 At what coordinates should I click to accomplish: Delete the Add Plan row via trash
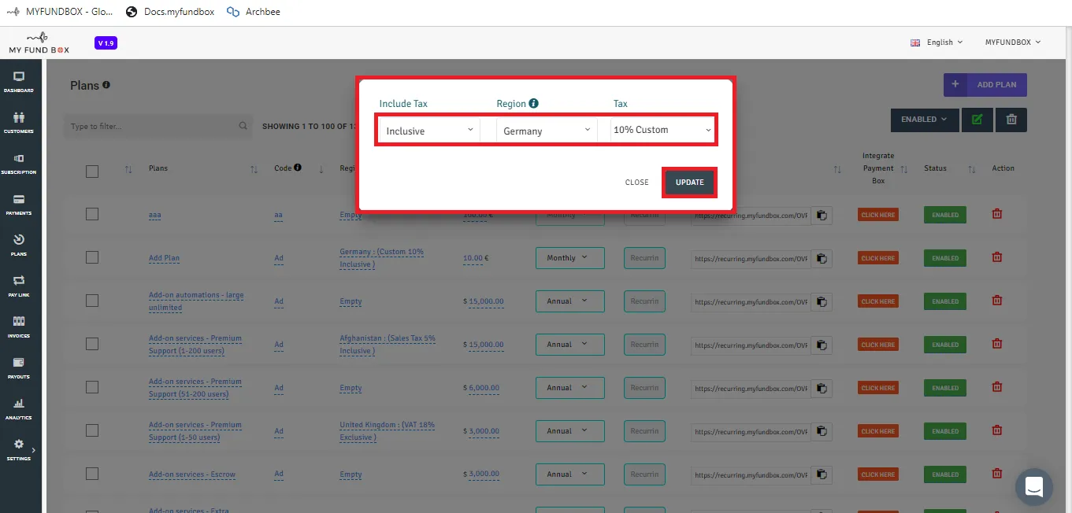(997, 257)
